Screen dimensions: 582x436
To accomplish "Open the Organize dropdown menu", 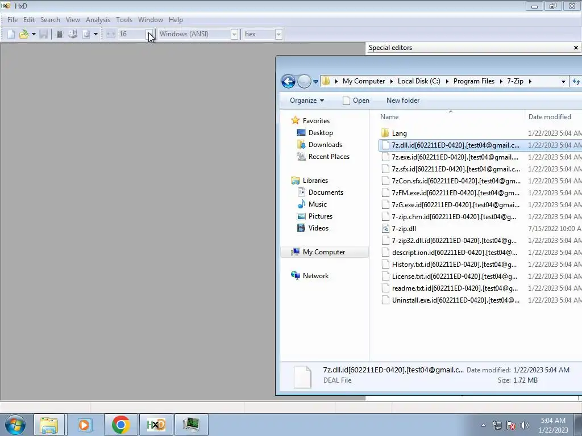I will 307,100.
